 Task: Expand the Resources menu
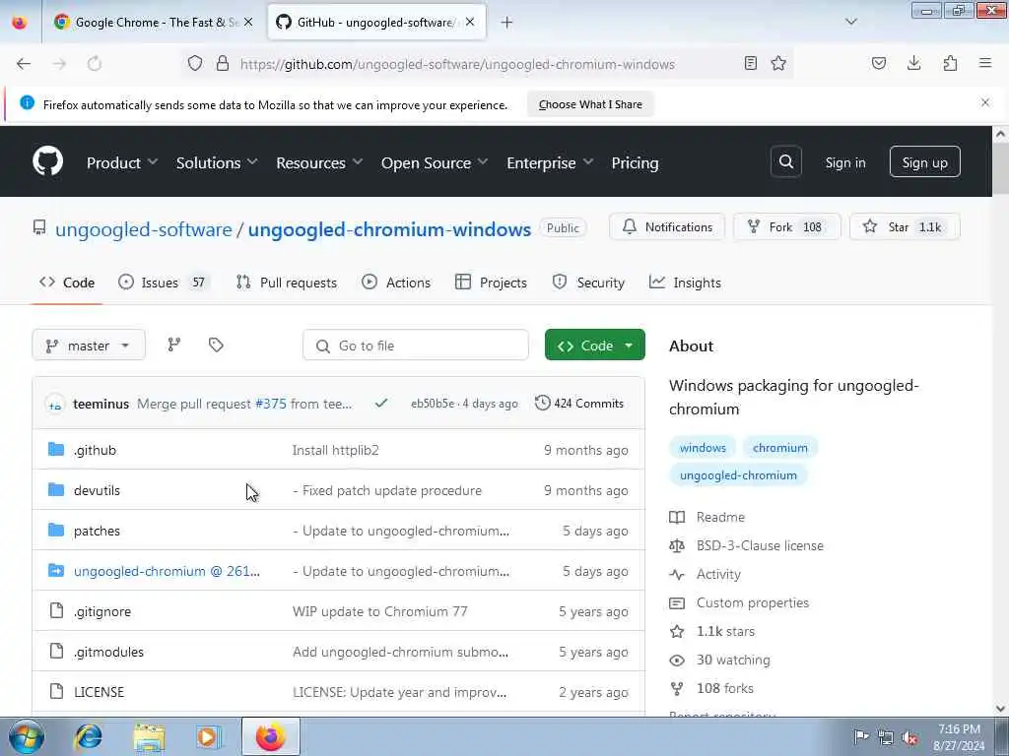coord(320,162)
